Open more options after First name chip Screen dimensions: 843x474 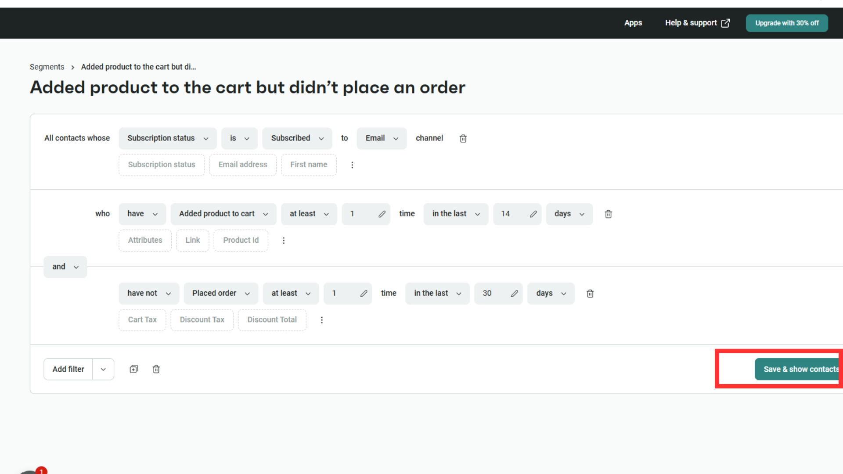(352, 165)
